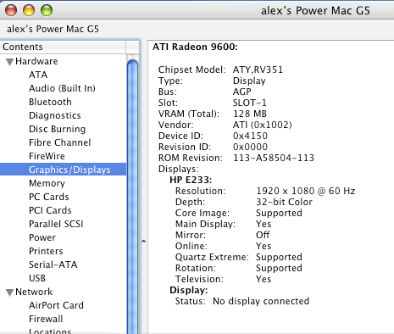Select Disc Burning in sidebar

pos(57,129)
